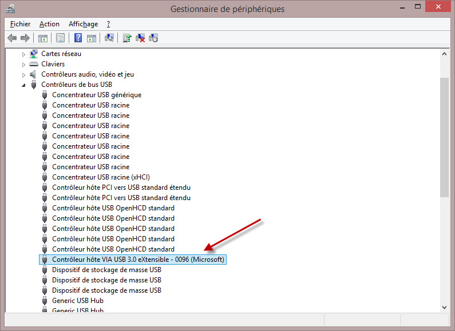Click Update driver software toolbar icon

(127, 38)
